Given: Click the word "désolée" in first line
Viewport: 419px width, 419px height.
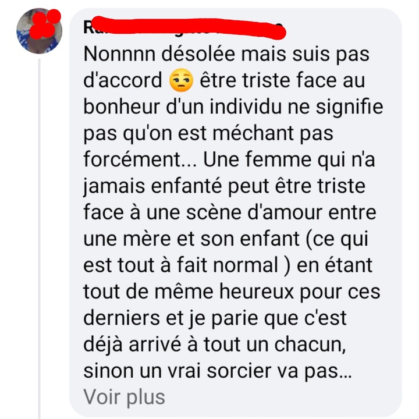Looking at the screenshot, I should 198,54.
